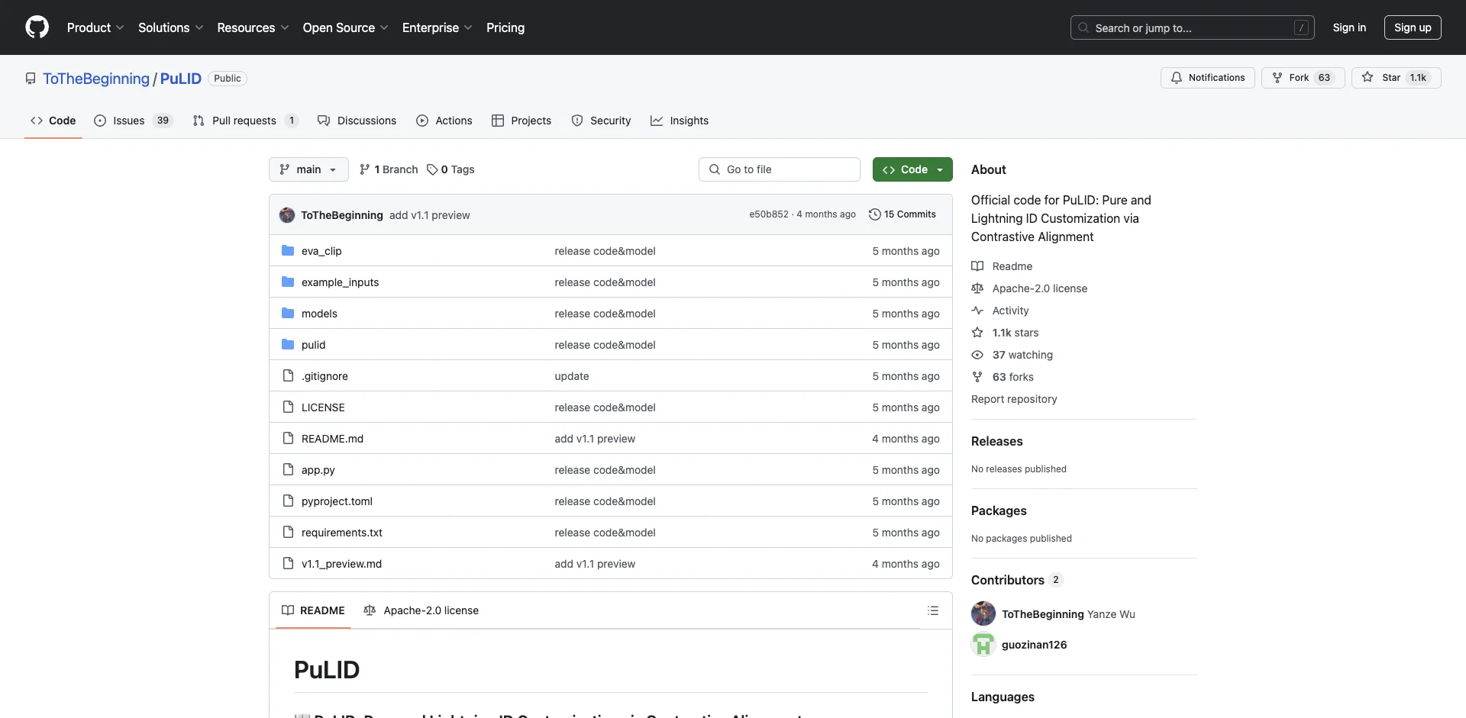
Task: Open the Discussions tab
Action: tap(357, 121)
